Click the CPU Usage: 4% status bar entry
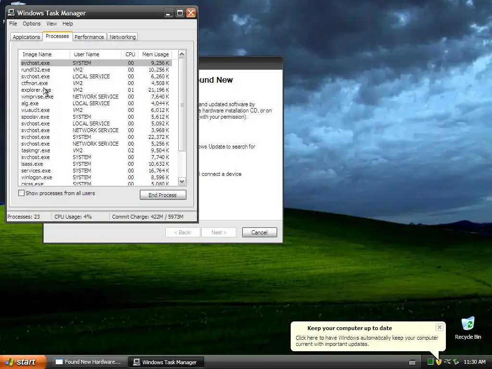492x369 pixels. (73, 217)
